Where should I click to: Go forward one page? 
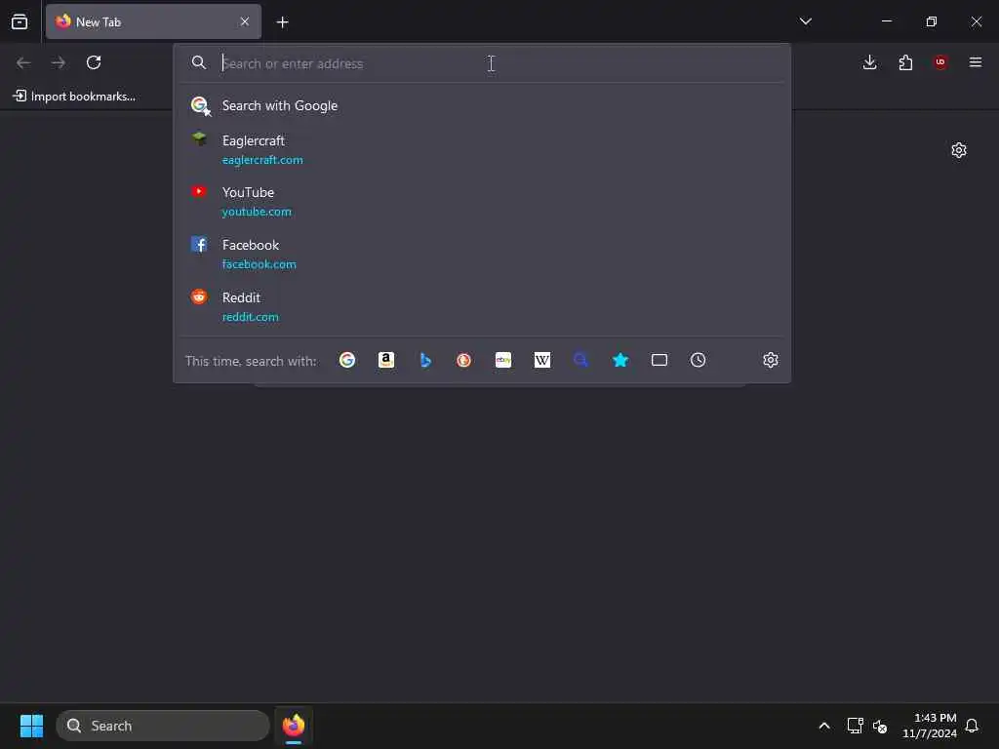coord(59,62)
